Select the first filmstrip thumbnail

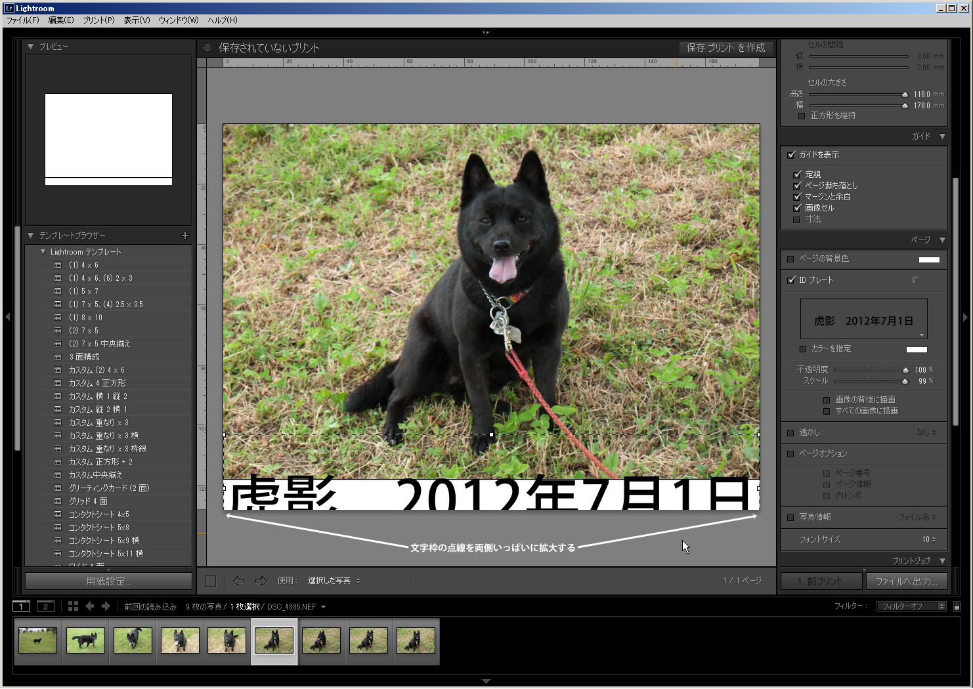point(37,640)
